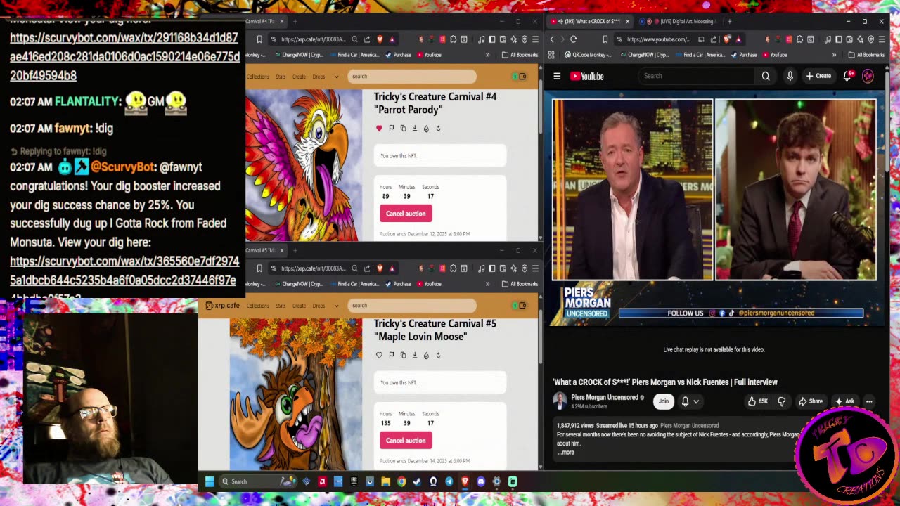Click flag report icon on Parrot Parody
900x506 pixels.
(x=391, y=129)
